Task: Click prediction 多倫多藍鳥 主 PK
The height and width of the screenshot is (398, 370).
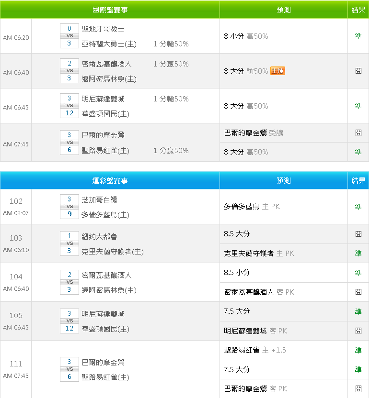Action: pyautogui.click(x=252, y=207)
